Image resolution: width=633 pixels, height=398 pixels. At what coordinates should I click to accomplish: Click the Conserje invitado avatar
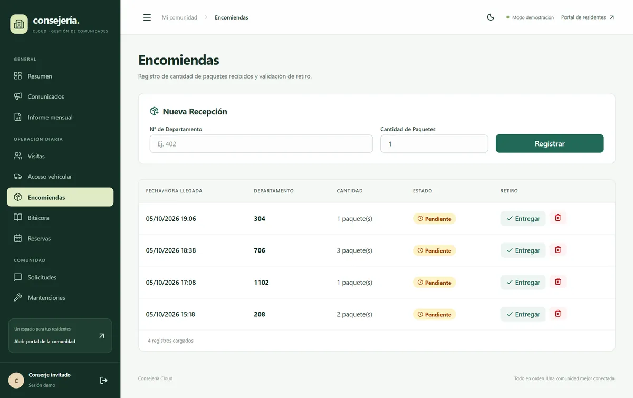pos(16,380)
